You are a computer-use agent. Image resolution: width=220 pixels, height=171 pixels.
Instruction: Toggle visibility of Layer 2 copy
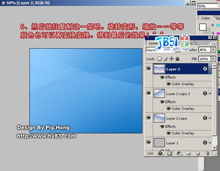(x=149, y=118)
